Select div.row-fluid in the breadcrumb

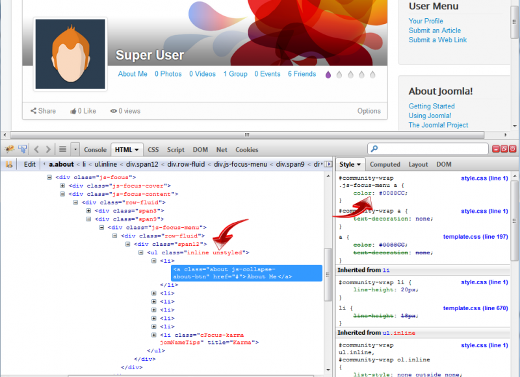[186, 164]
